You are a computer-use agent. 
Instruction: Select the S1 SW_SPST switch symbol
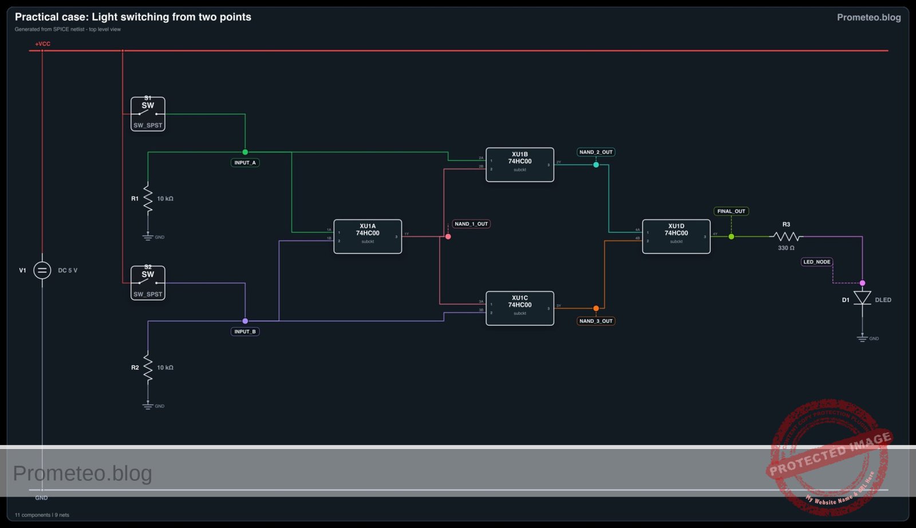[148, 114]
